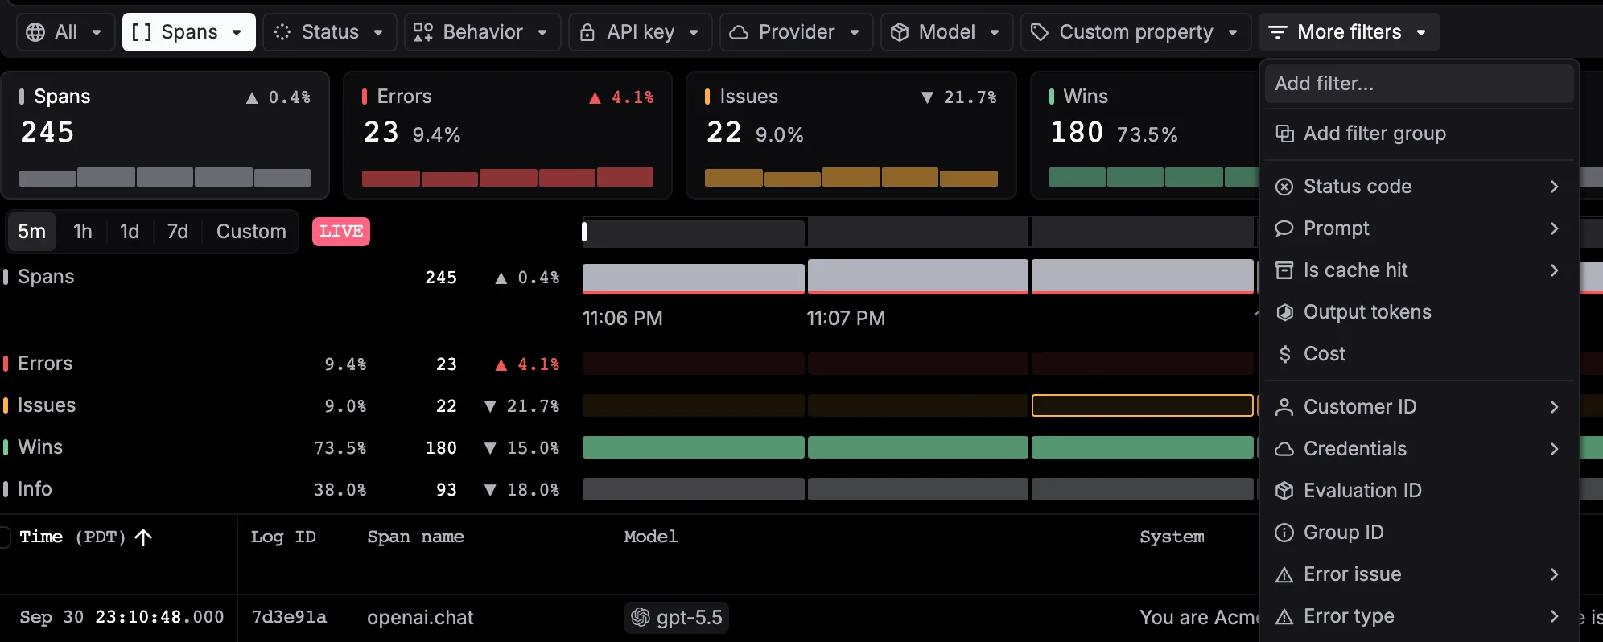This screenshot has height=642, width=1603.
Task: Expand the Credentials submenu
Action: click(1419, 449)
